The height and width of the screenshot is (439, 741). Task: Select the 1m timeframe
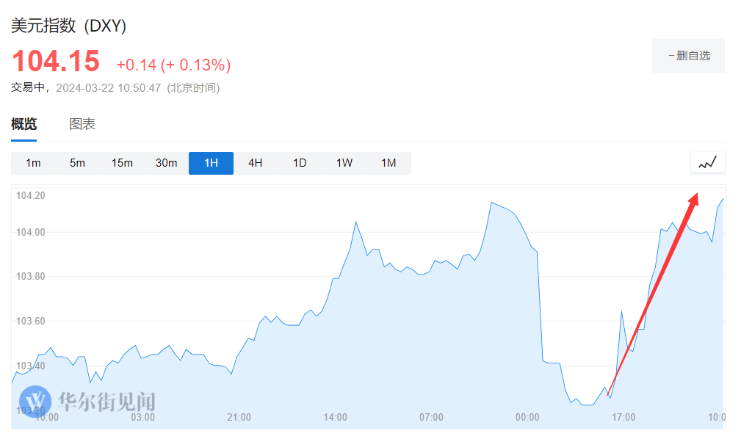(x=33, y=163)
